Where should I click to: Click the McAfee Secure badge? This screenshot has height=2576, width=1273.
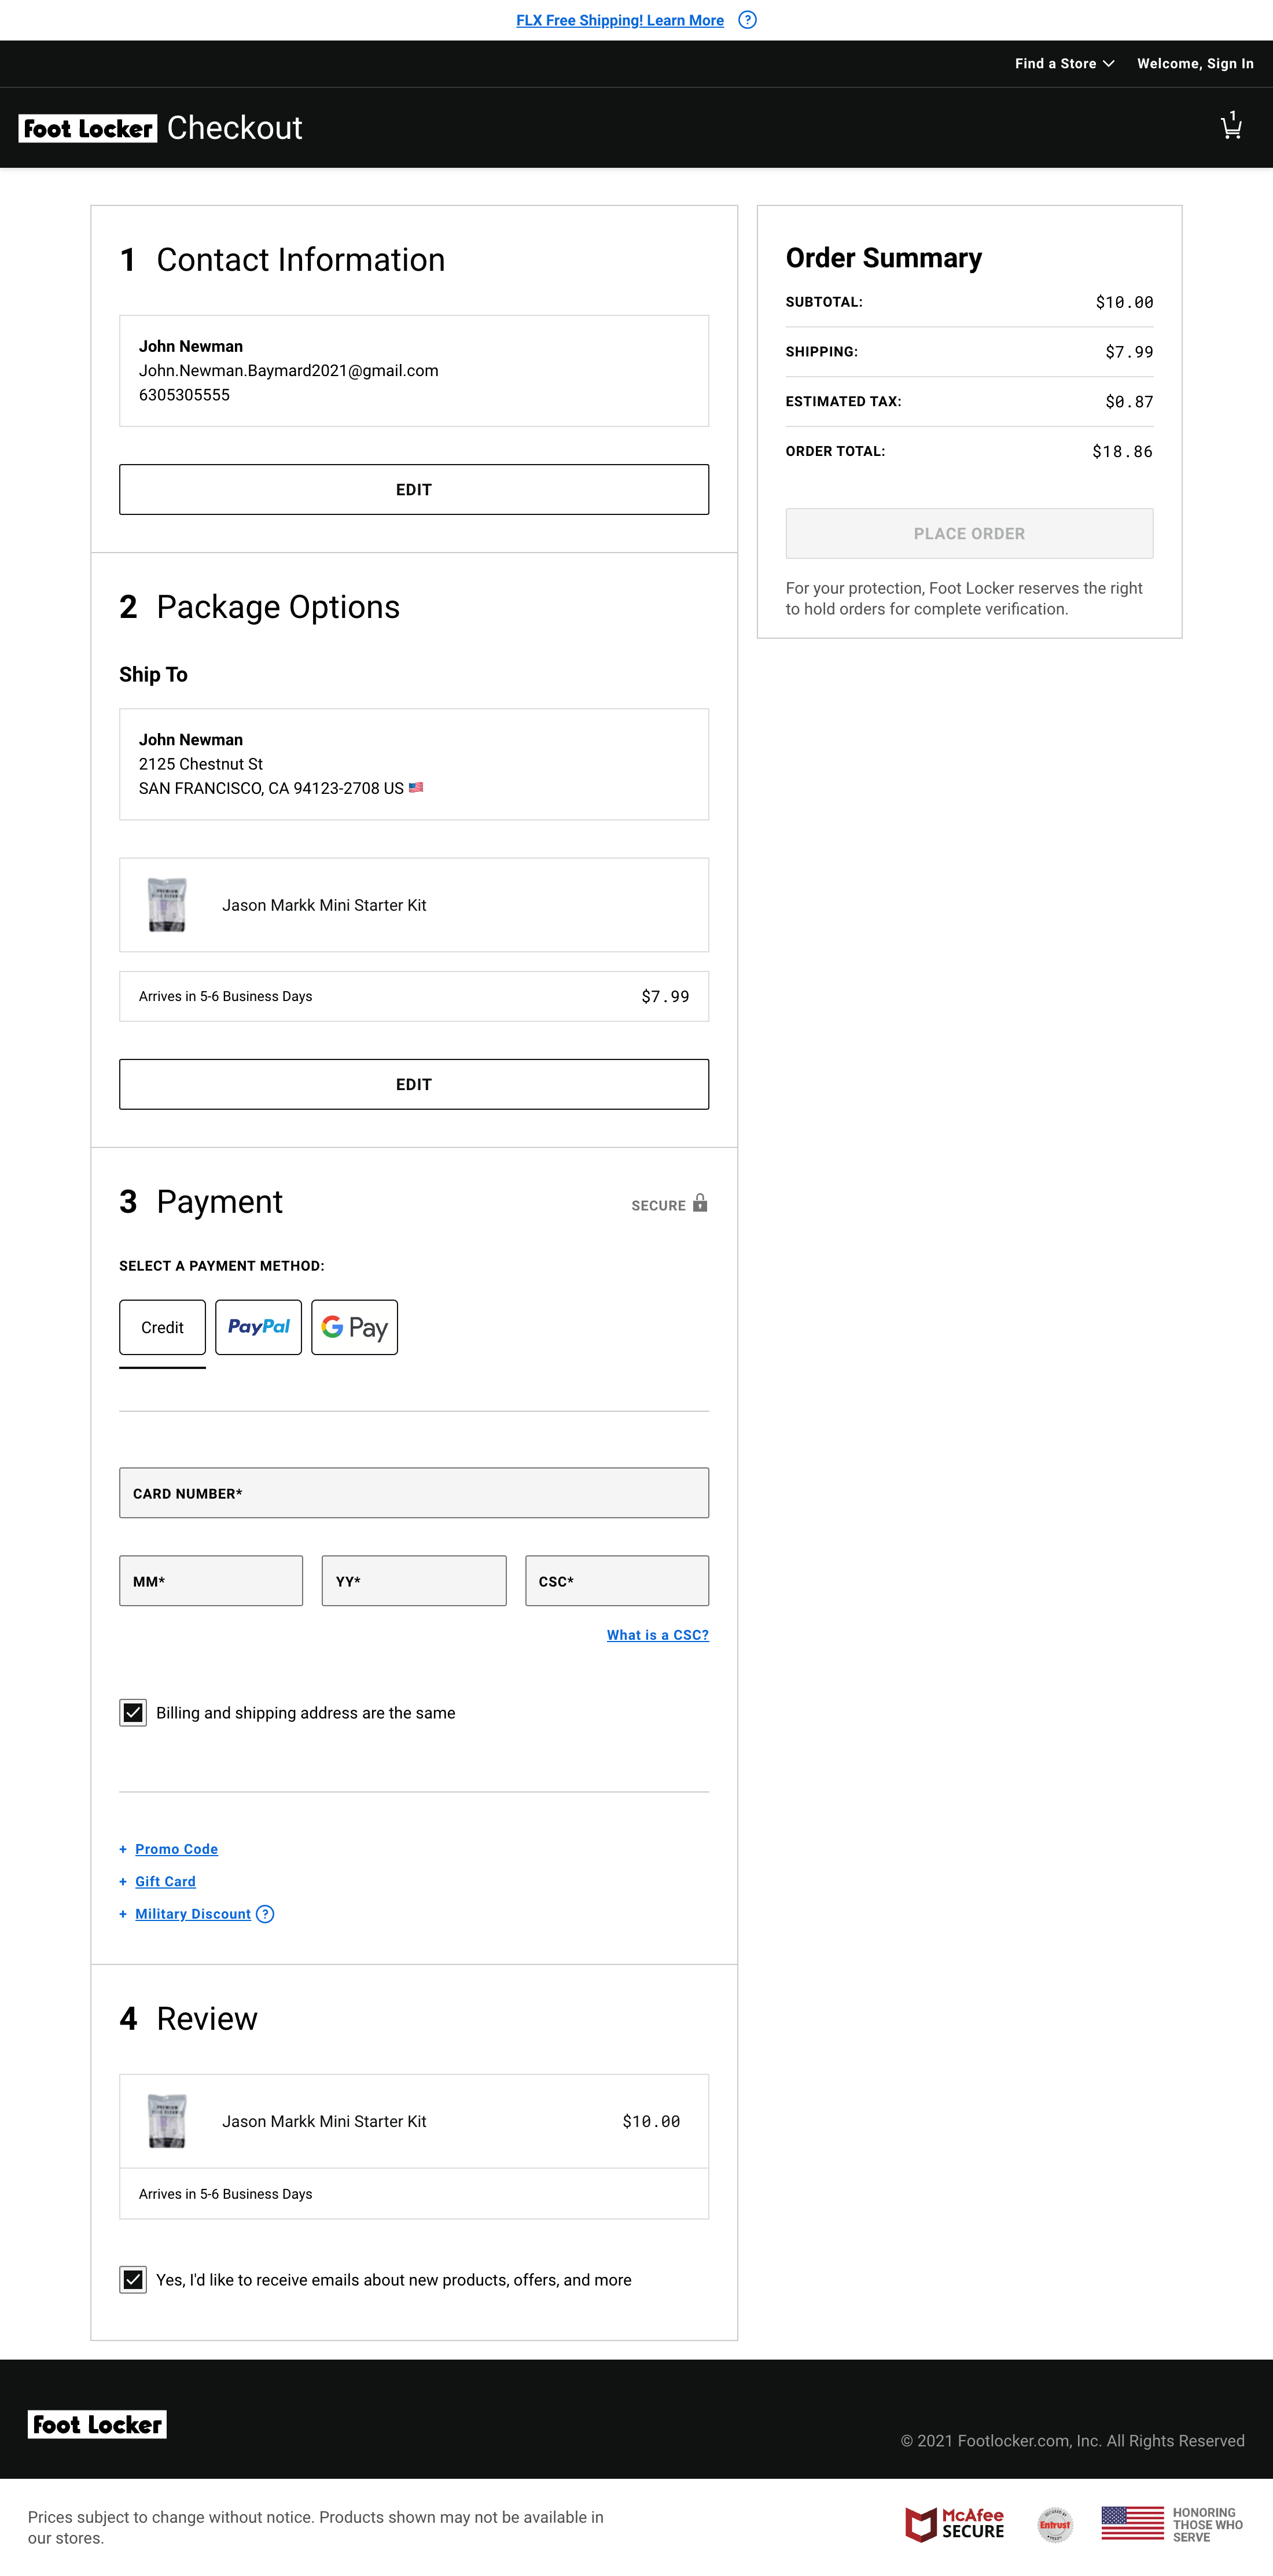(955, 2524)
